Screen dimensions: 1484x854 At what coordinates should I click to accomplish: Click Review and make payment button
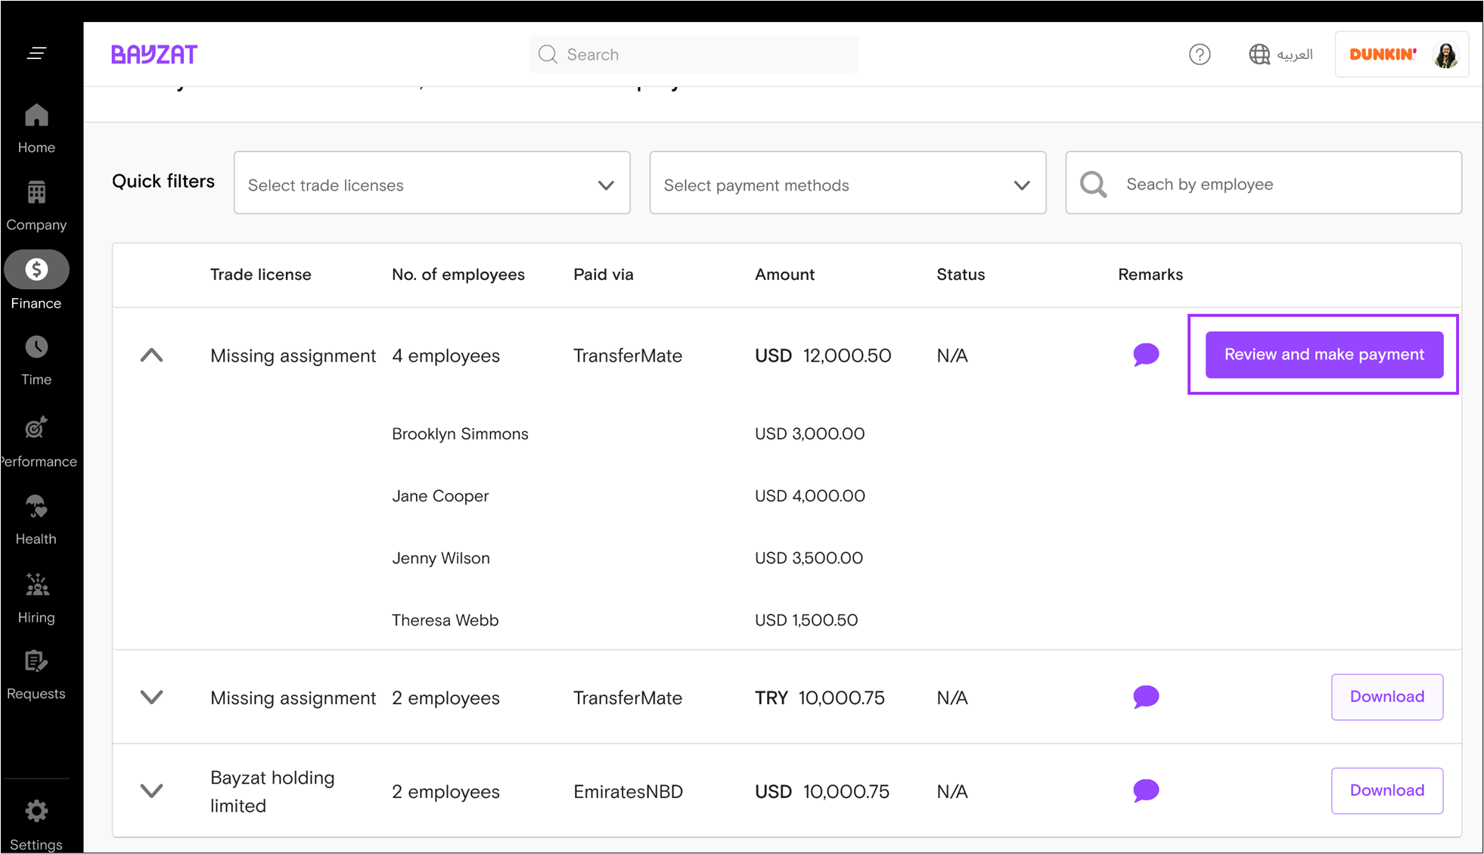pos(1324,355)
